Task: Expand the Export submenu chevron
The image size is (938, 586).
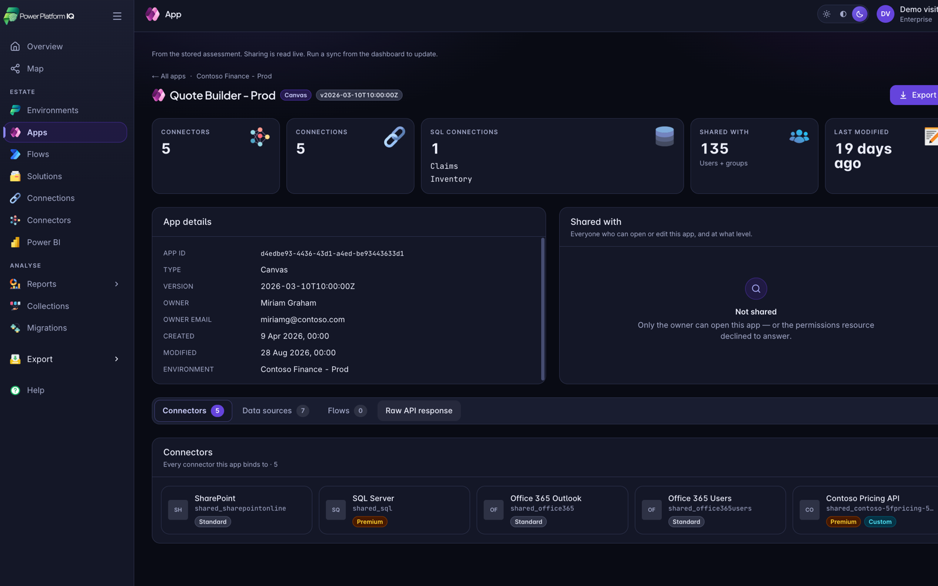Action: pos(117,359)
